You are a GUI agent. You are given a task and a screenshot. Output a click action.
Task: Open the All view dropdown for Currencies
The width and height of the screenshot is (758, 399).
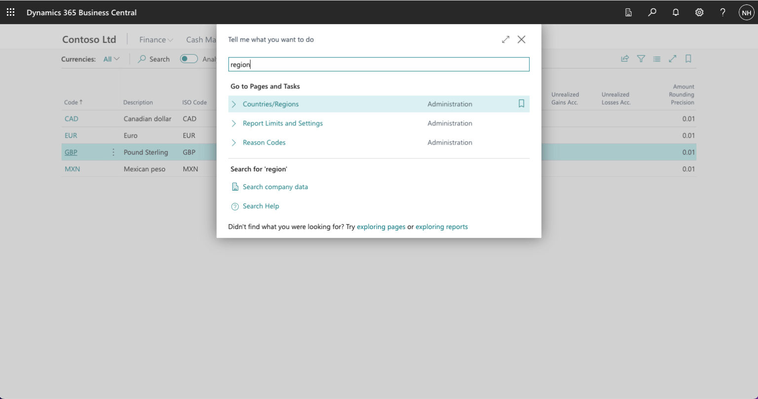coord(112,59)
